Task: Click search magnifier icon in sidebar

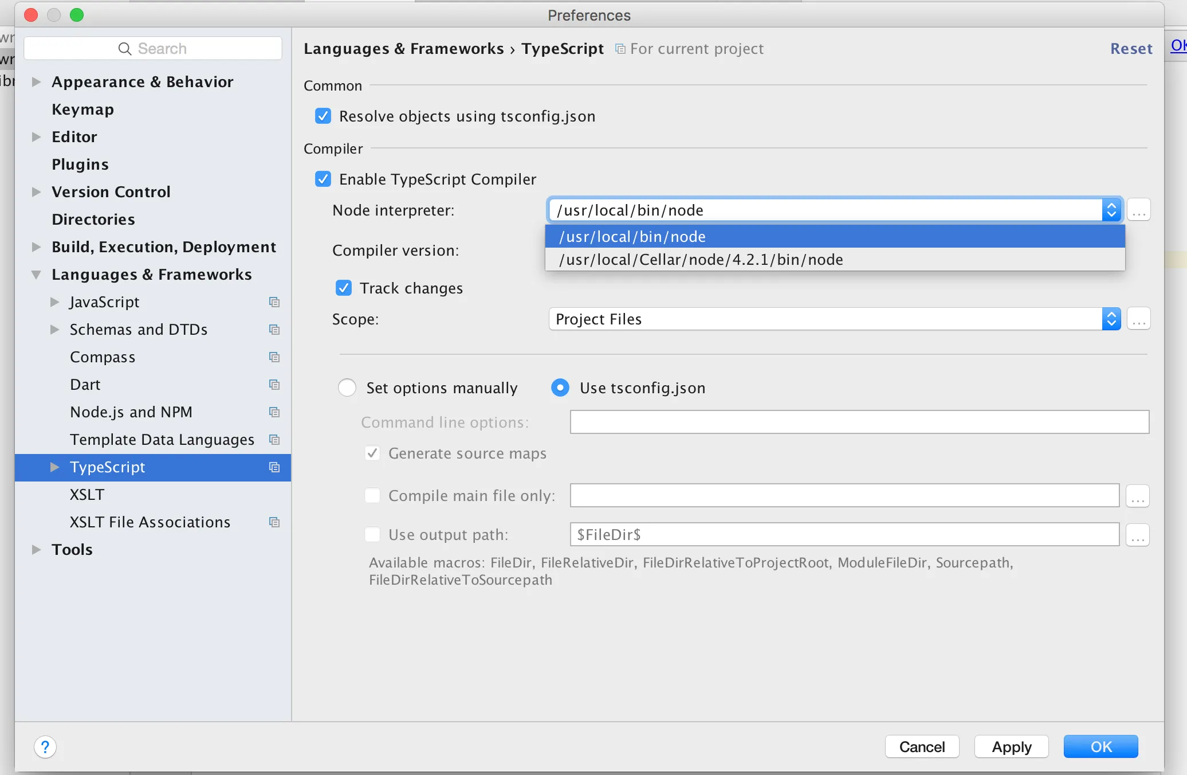Action: (124, 49)
